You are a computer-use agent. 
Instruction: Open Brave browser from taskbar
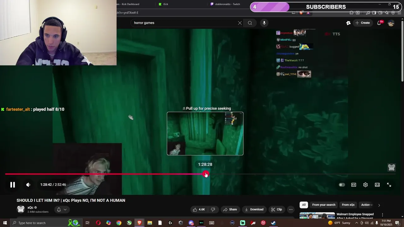click(x=140, y=223)
